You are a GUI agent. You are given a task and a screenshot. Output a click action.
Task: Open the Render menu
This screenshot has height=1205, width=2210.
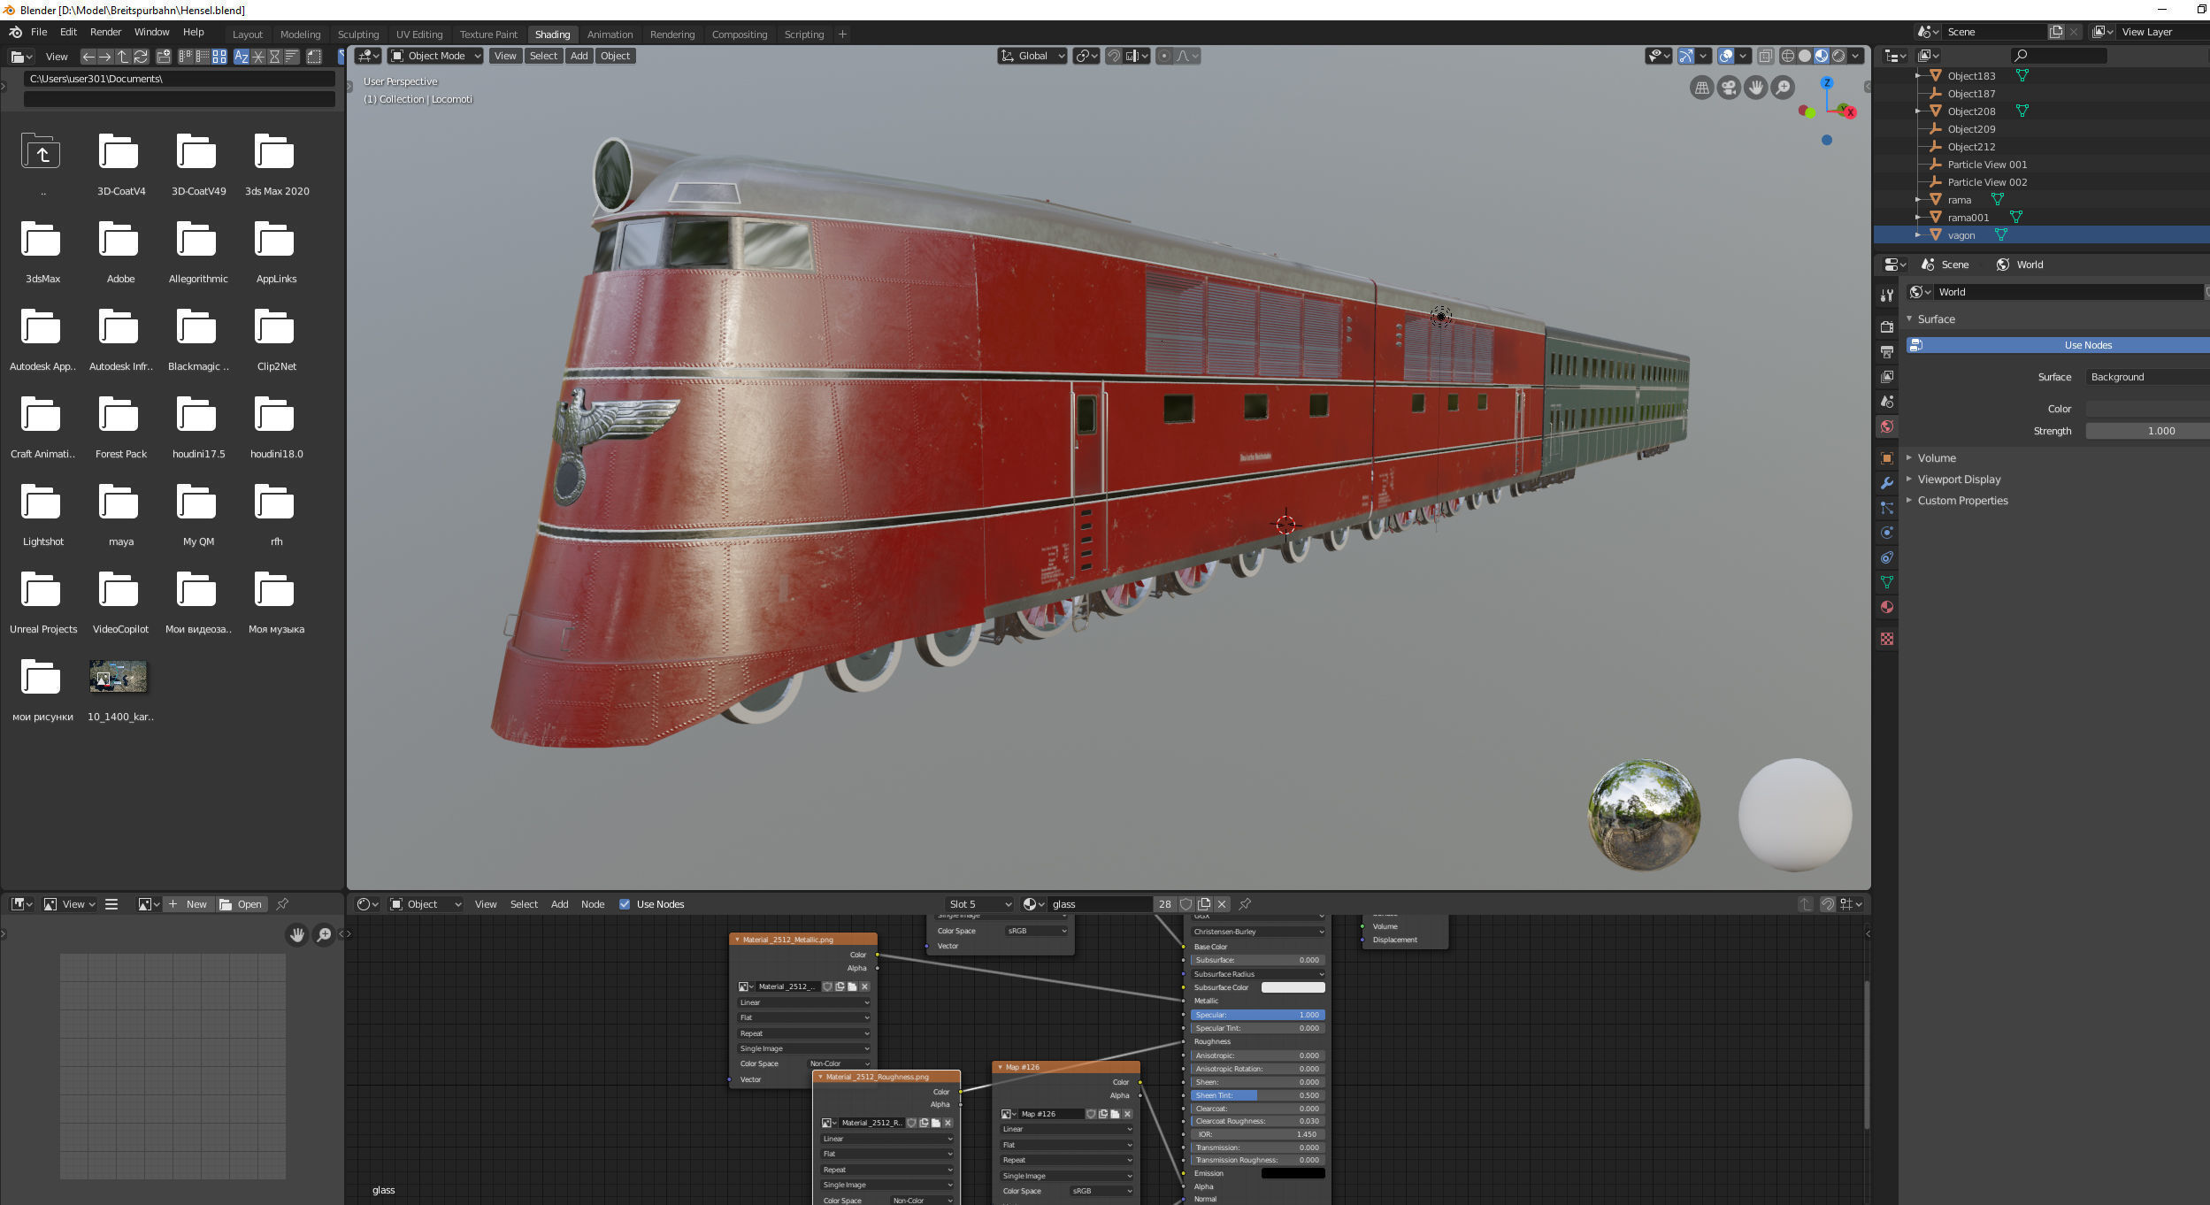(105, 32)
